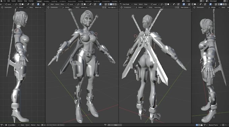Screen dimensions: 229x127
Task: Select rendered shading in far-right viewport
Action: (226, 4)
